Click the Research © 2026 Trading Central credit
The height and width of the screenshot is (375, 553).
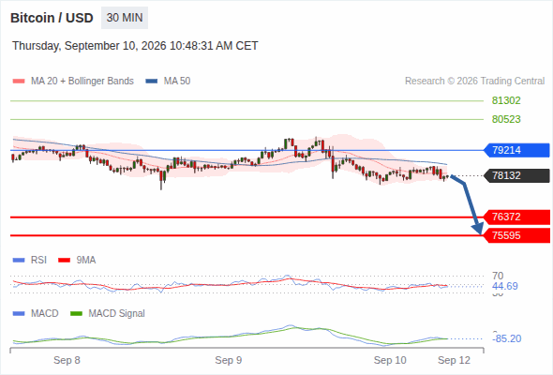tap(474, 82)
